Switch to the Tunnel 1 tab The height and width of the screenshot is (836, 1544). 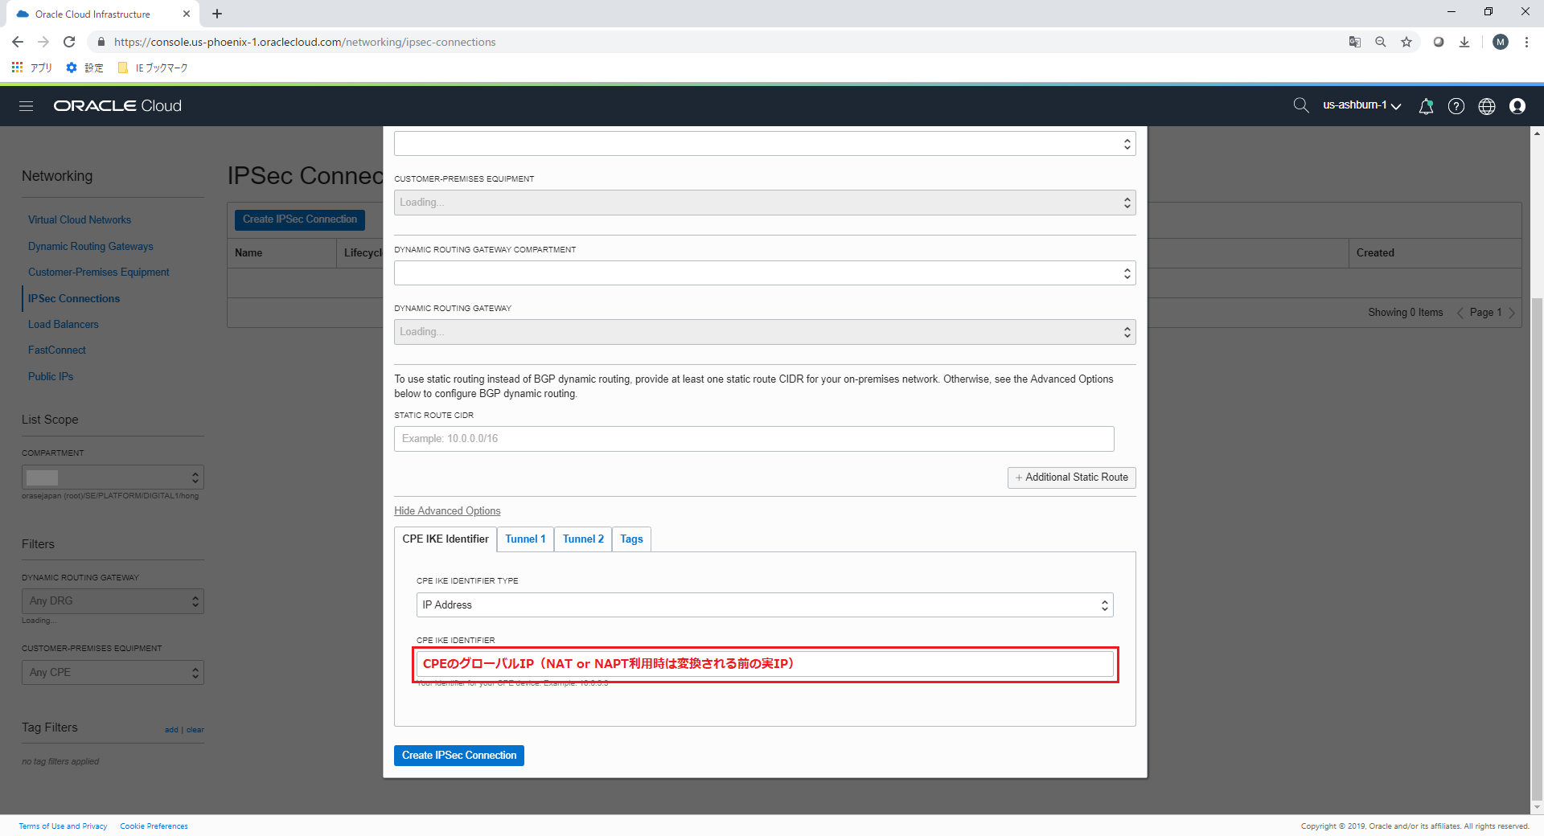point(525,539)
